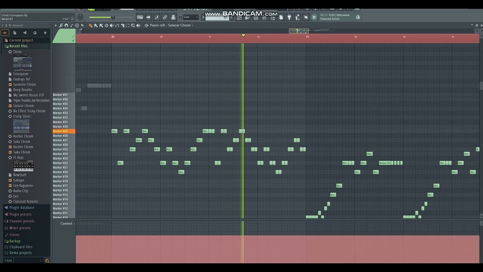
Task: Expand the Plugin presets folder
Action: coord(20,215)
